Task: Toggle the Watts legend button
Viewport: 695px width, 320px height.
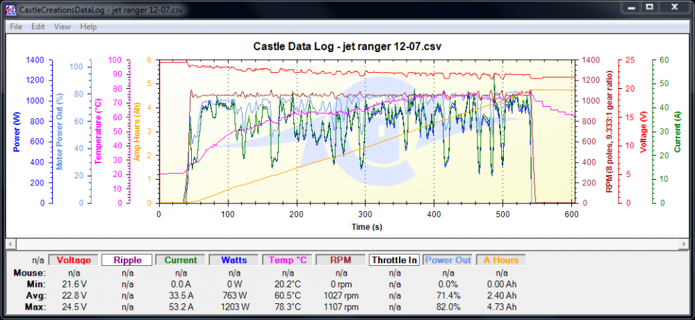Action: coord(233,260)
